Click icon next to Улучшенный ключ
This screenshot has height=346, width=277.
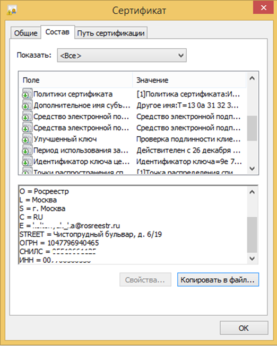click(x=27, y=139)
